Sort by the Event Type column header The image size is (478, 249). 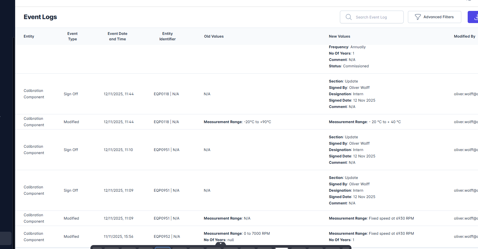coord(72,36)
